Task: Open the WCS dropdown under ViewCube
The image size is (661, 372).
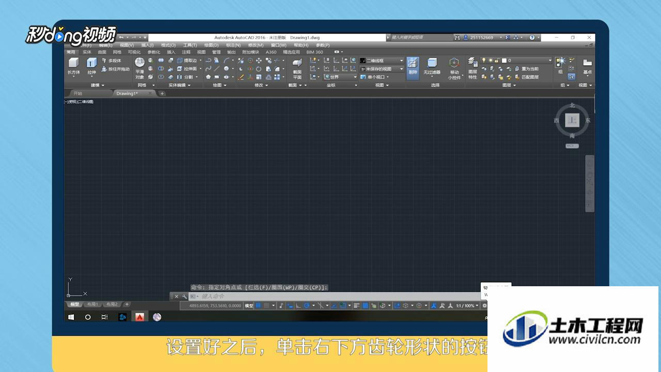Action: click(x=572, y=146)
